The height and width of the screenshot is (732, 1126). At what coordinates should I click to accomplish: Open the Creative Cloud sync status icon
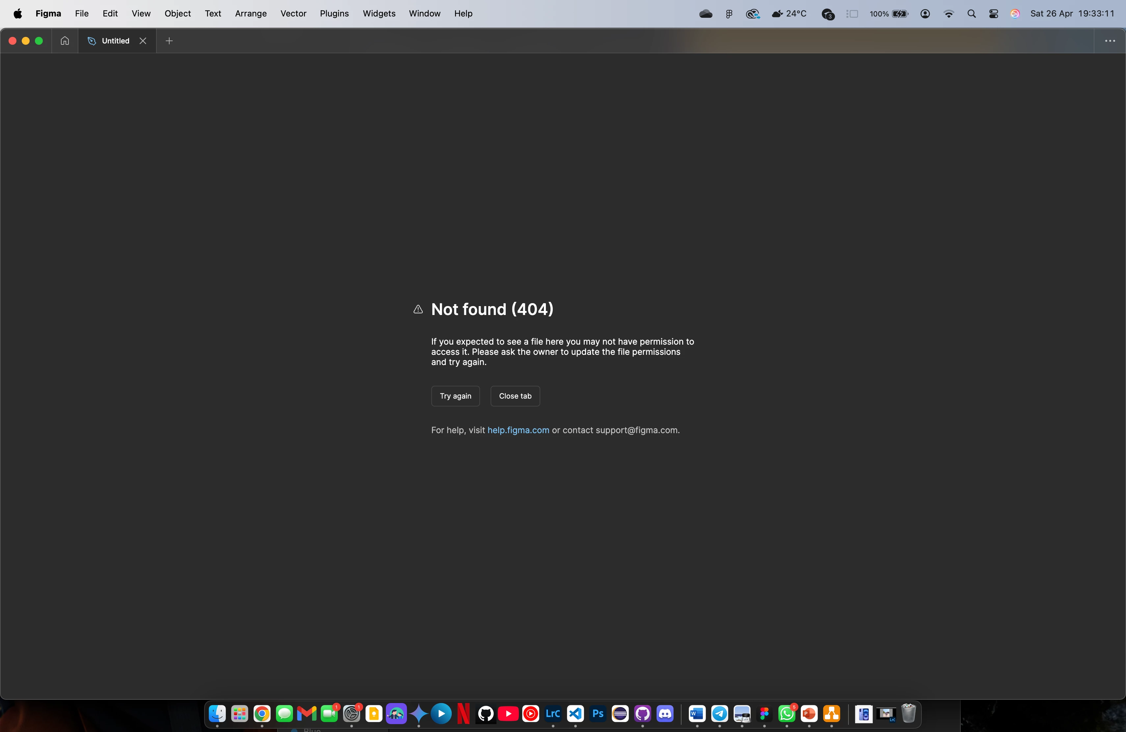click(x=753, y=14)
